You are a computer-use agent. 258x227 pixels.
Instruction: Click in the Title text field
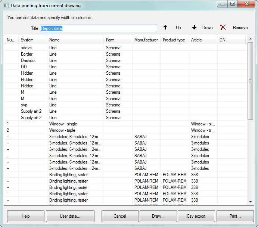99,28
